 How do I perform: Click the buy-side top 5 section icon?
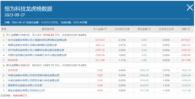pos(4,35)
